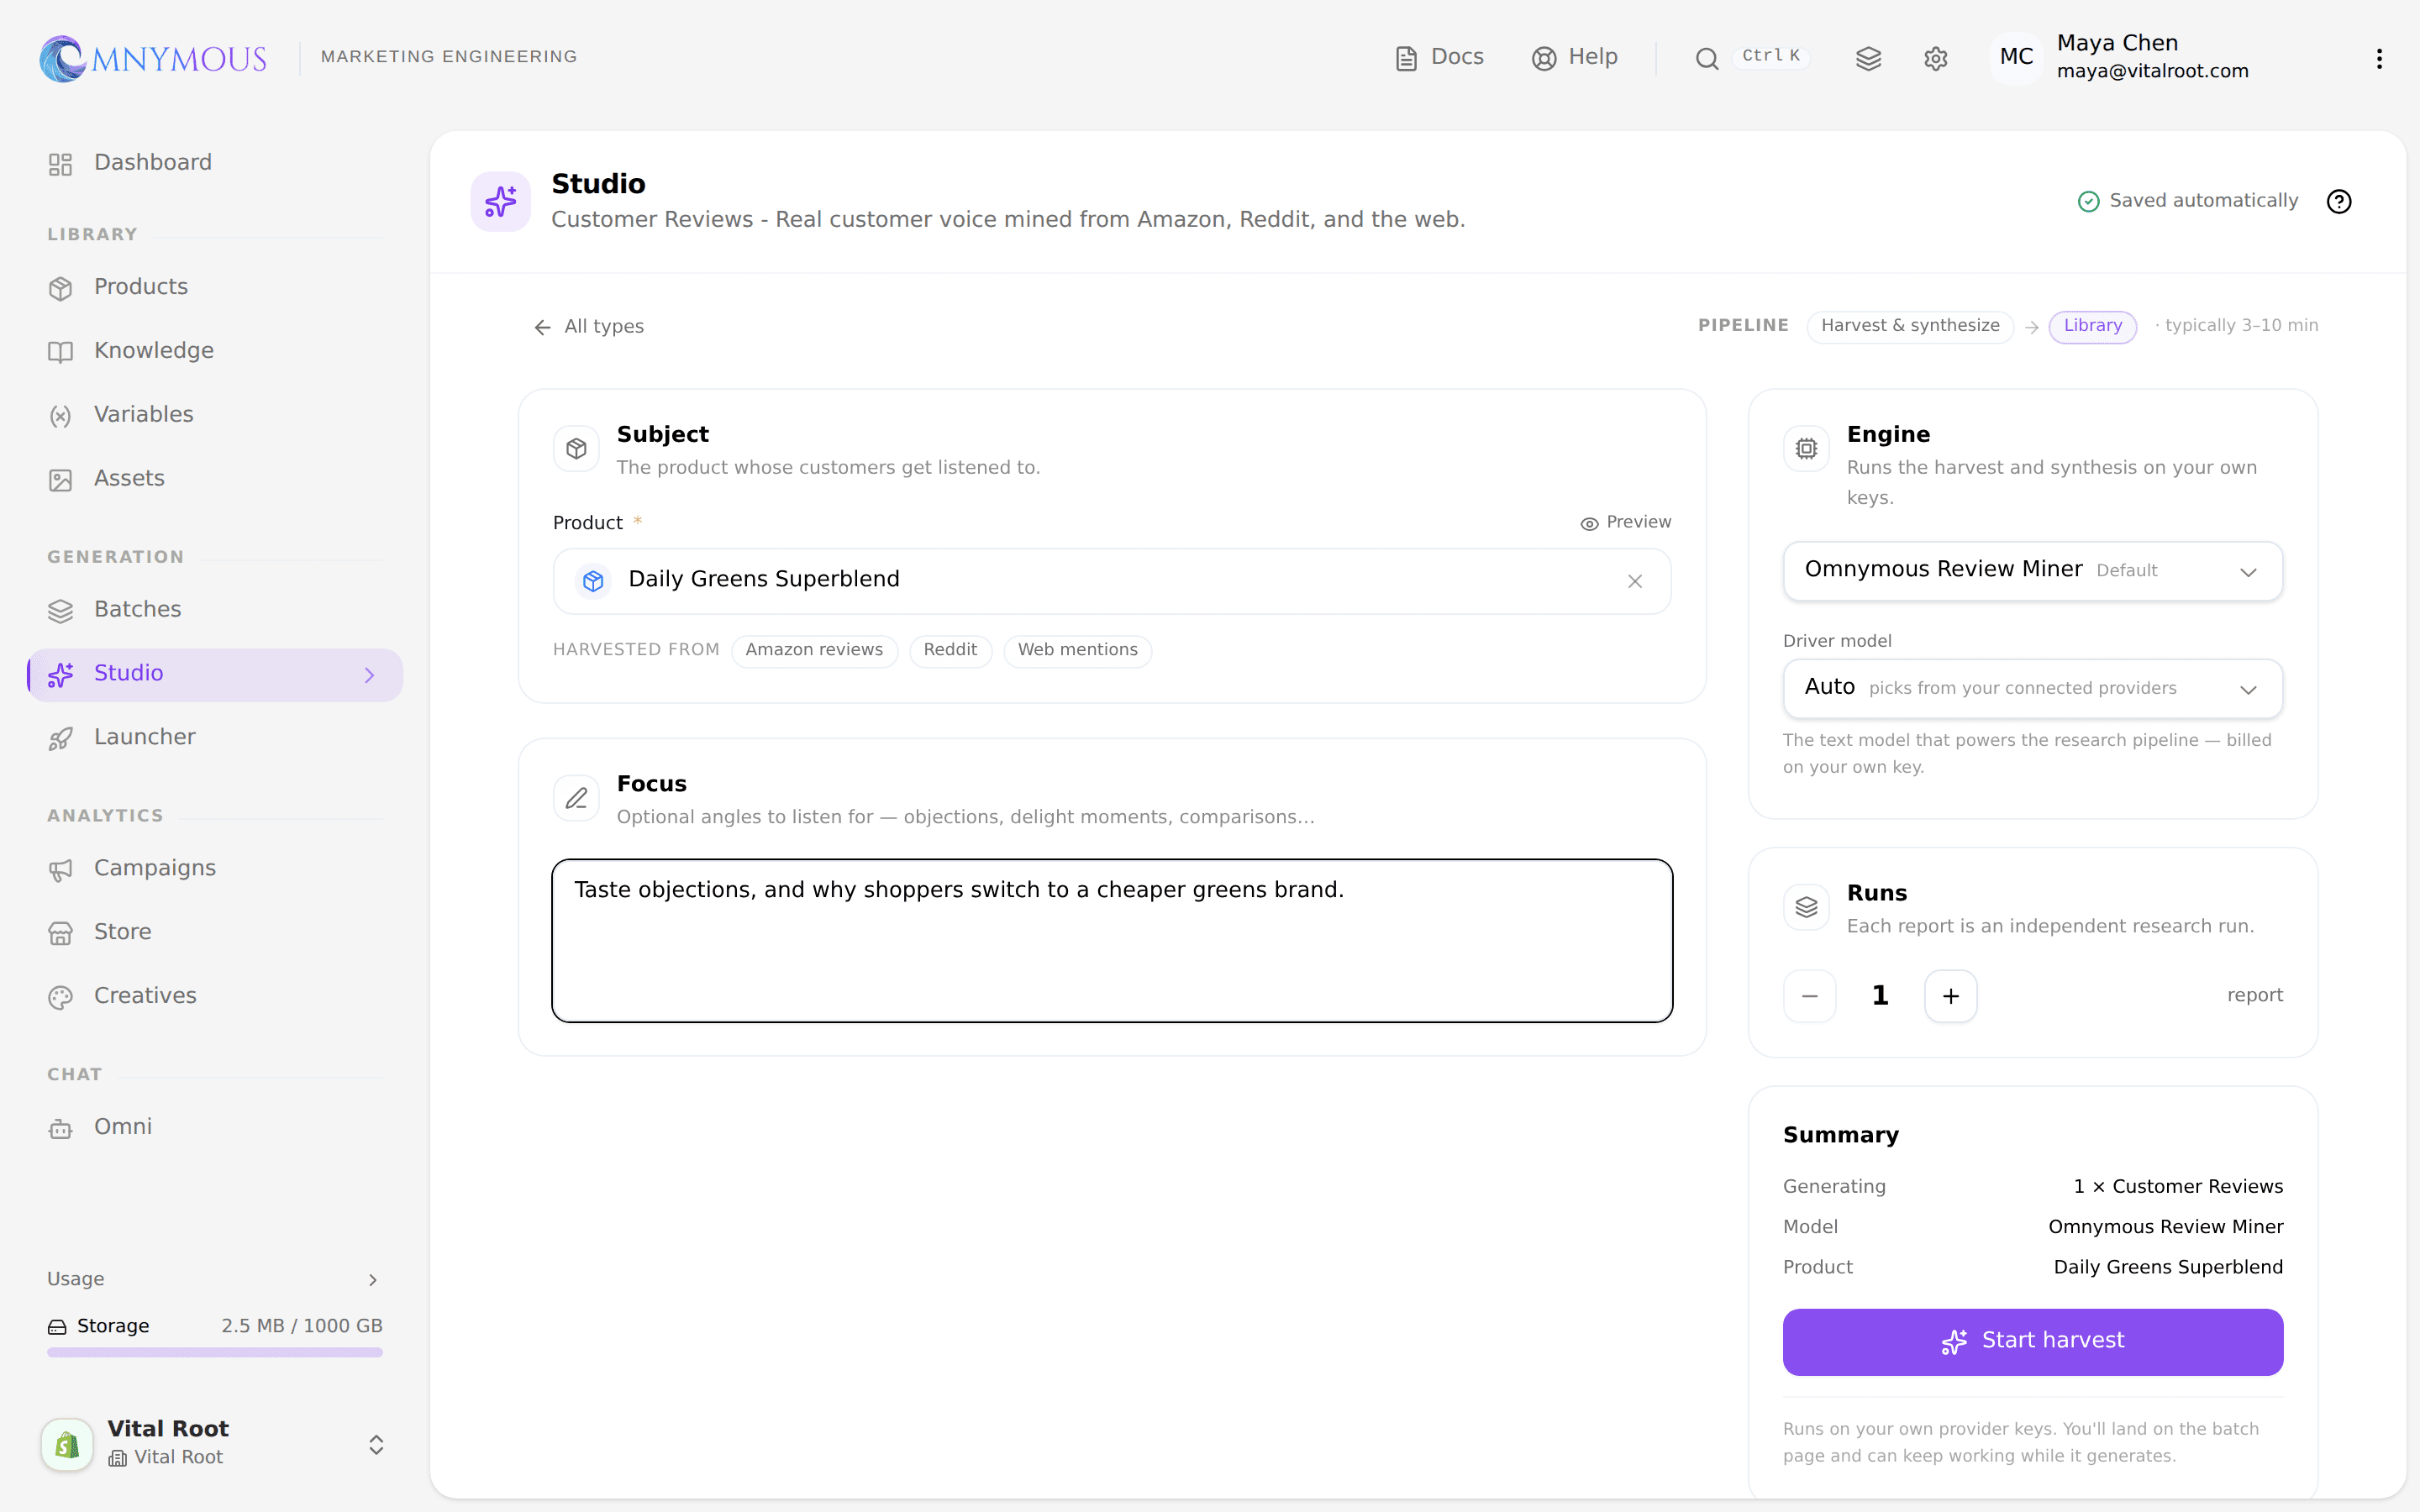Open the Help link
This screenshot has height=1512, width=2420.
click(x=1574, y=57)
